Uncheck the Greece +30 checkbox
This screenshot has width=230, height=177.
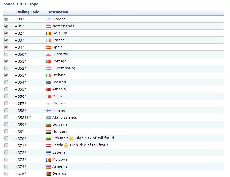pyautogui.click(x=6, y=19)
